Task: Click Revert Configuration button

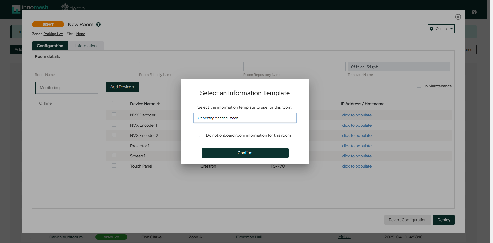Action: click(407, 220)
